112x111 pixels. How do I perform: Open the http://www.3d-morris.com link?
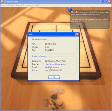55,64
